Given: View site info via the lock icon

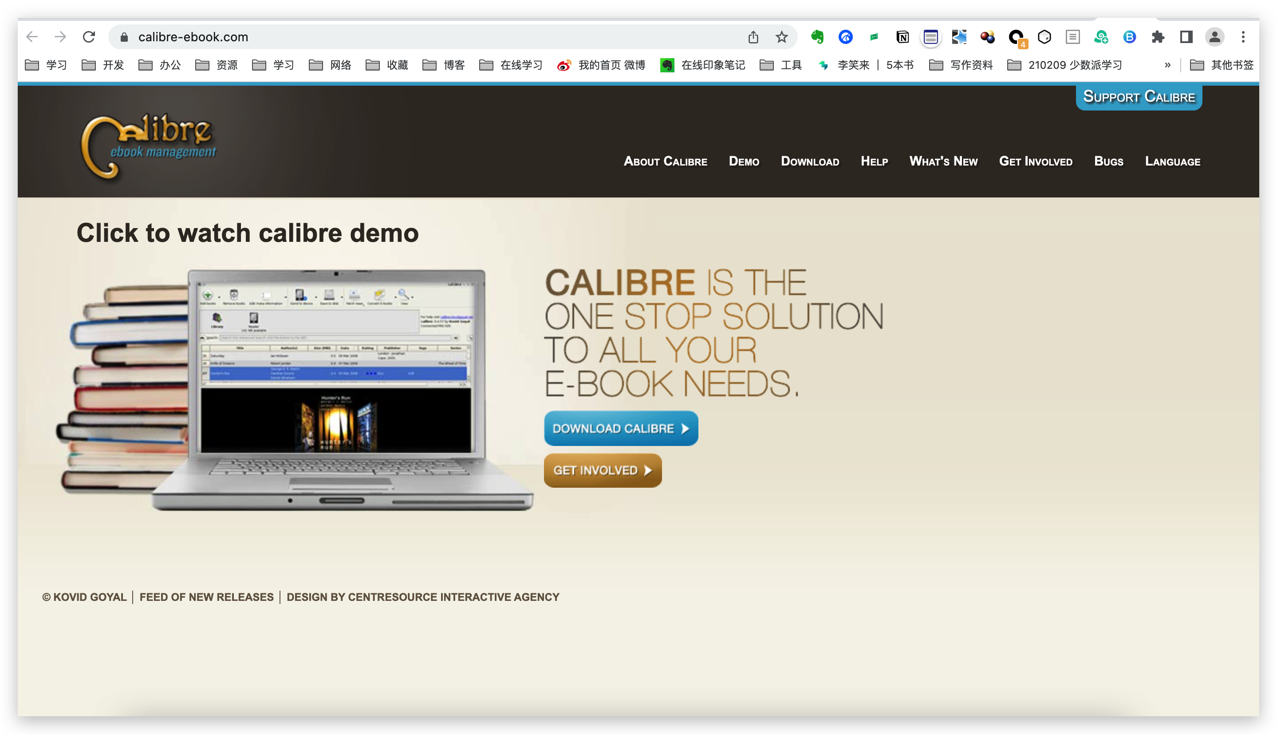Looking at the screenshot, I should click(x=124, y=37).
